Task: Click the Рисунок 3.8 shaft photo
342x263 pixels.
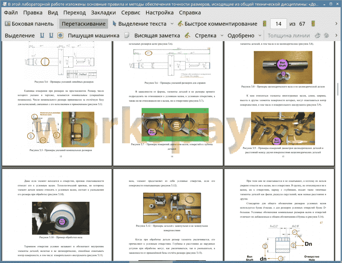Action: [283, 67]
